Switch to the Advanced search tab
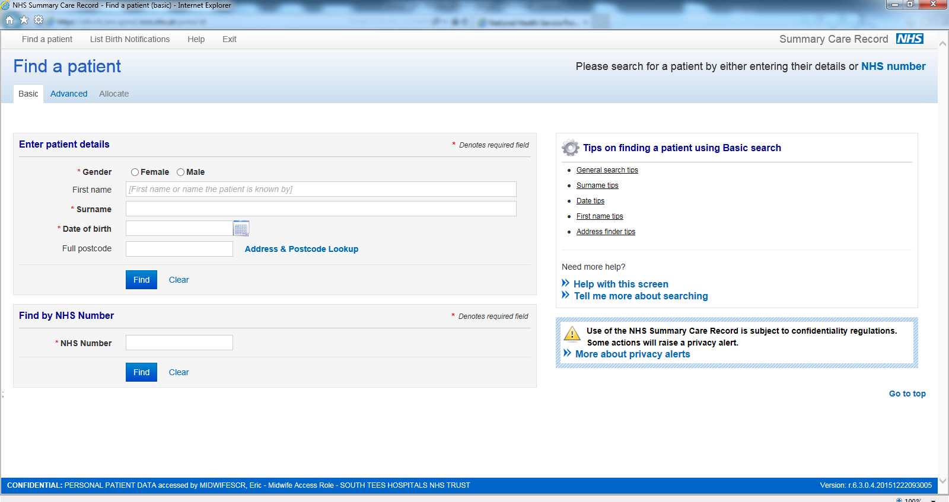The image size is (949, 502). tap(69, 94)
